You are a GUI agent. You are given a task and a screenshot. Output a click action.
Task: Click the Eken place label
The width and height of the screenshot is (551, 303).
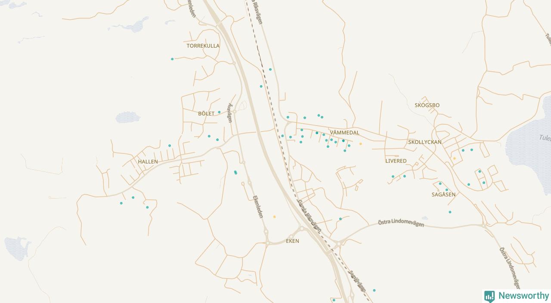coord(293,241)
